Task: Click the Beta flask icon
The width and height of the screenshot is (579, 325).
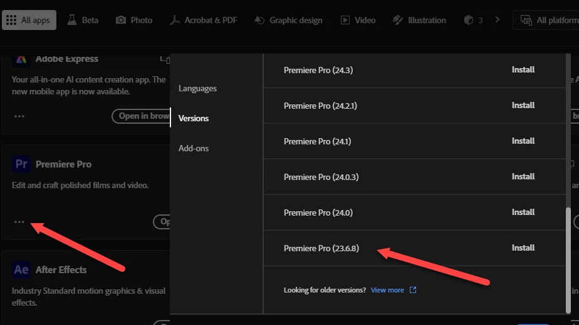Action: (72, 20)
